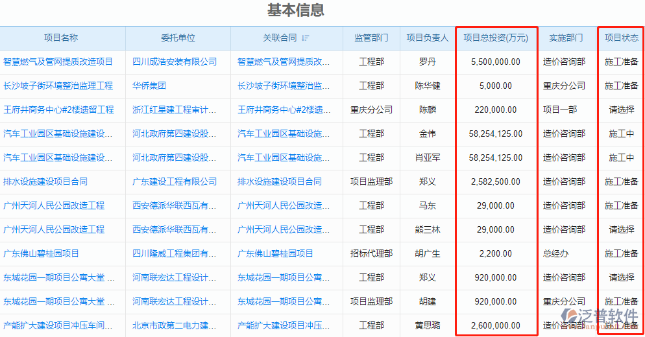
Task: Select 重庆分公司 in 陈华健's 实施部门 cell
Action: (x=564, y=86)
